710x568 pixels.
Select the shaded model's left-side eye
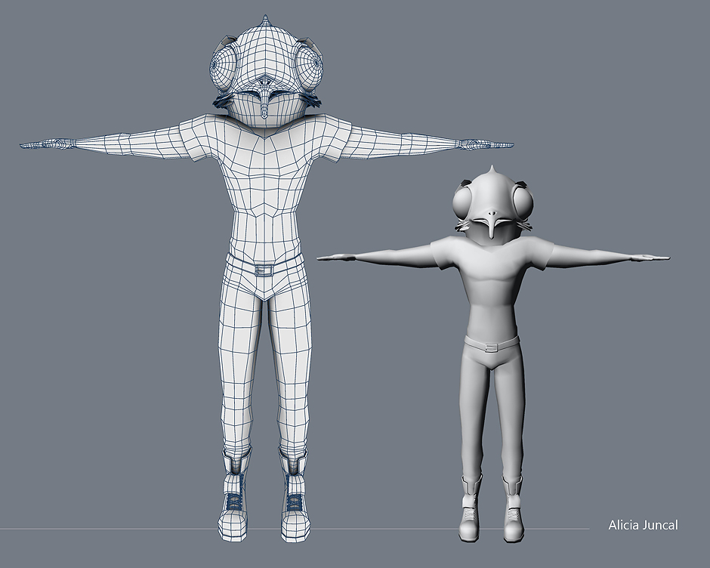468,202
